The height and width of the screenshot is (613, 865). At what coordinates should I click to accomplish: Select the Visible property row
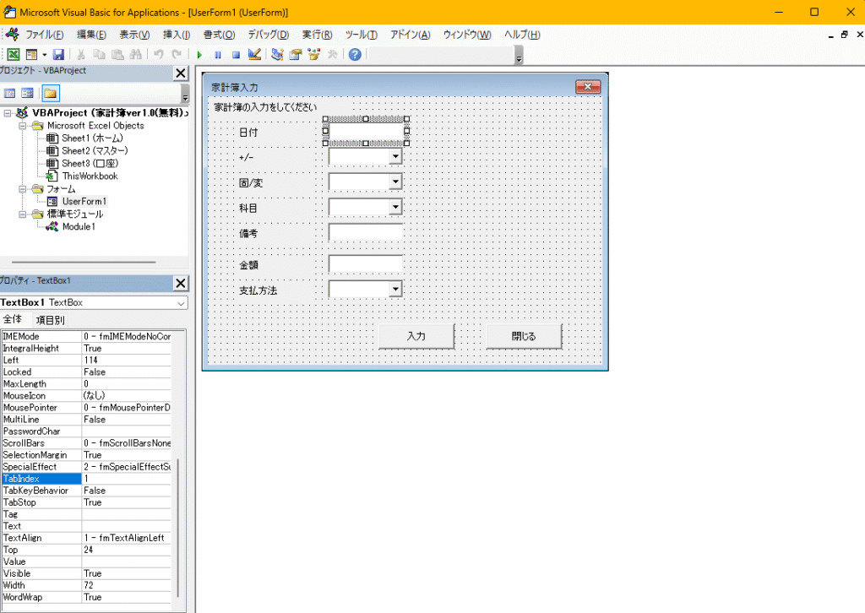pyautogui.click(x=87, y=573)
